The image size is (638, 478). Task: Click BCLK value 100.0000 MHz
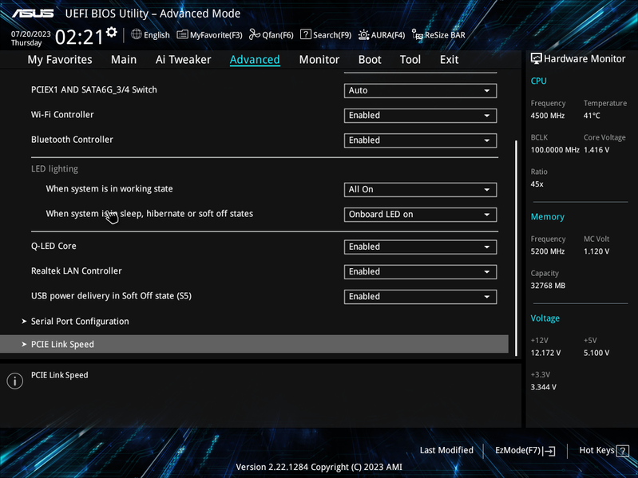555,150
